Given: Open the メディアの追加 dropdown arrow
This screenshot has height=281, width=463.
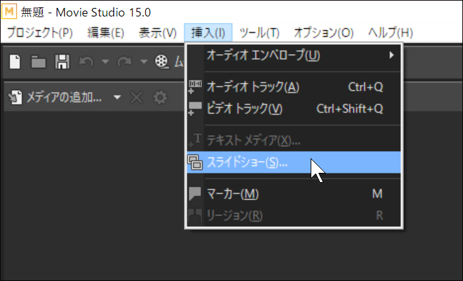Looking at the screenshot, I should pos(117,98).
